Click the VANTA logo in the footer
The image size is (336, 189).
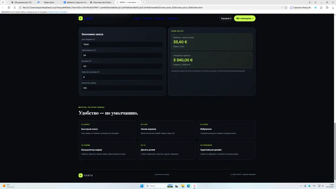86,175
